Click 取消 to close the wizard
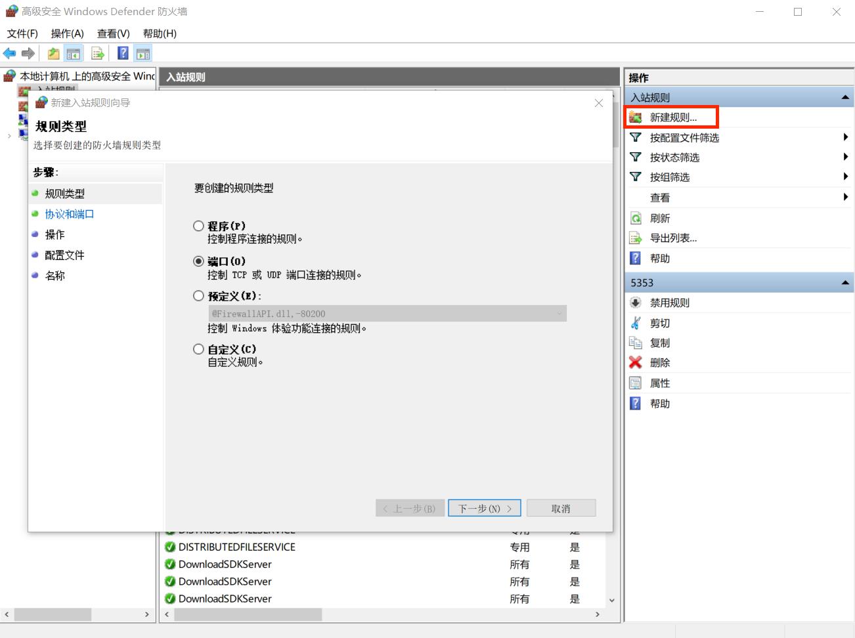 [x=561, y=507]
